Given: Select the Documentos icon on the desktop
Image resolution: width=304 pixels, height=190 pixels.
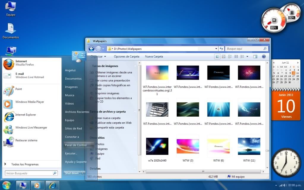Looking at the screenshot, I should [x=11, y=31].
